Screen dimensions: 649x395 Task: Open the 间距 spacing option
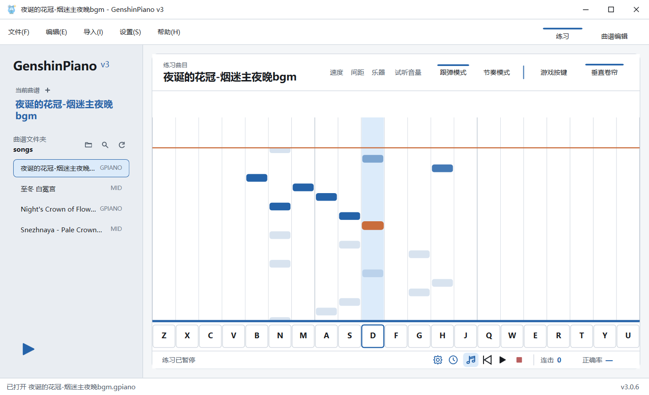(x=357, y=73)
